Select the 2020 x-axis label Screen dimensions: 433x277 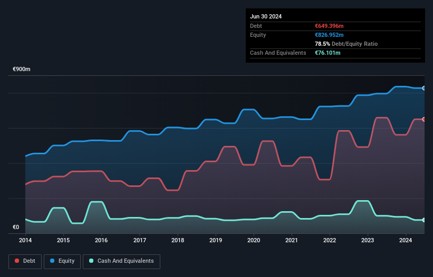point(254,240)
